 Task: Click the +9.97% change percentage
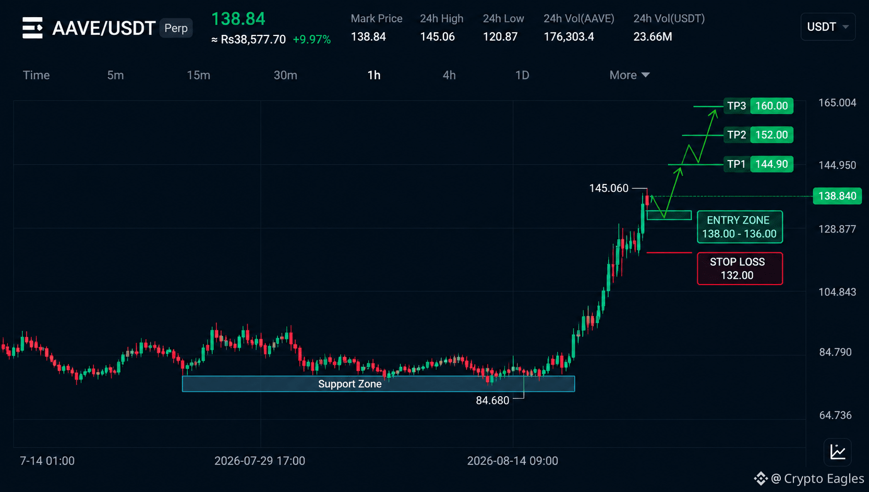(312, 40)
